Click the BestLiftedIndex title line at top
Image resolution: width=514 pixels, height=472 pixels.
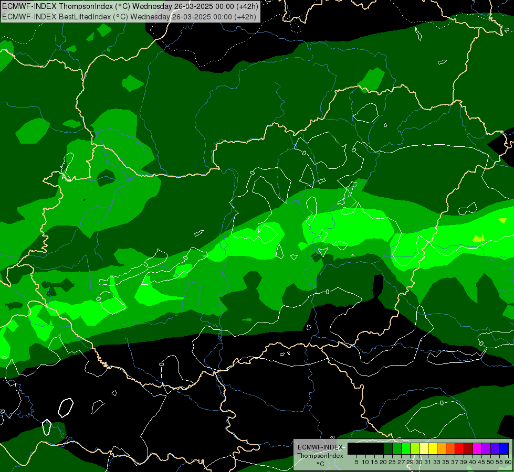point(129,16)
